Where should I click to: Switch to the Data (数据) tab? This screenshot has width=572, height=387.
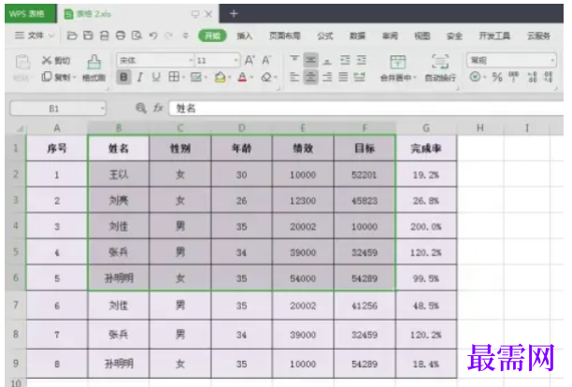point(357,36)
